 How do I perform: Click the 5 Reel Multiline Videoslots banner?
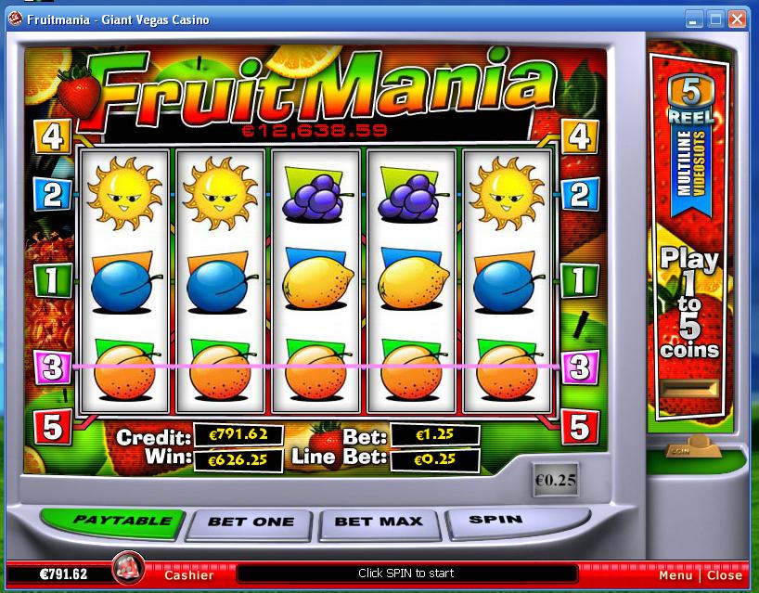[x=690, y=145]
